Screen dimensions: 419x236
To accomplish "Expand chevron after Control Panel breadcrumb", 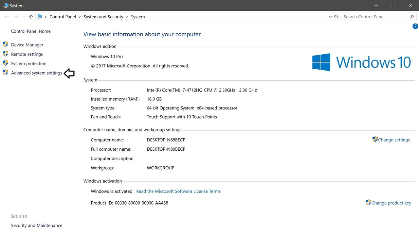I will click(80, 17).
